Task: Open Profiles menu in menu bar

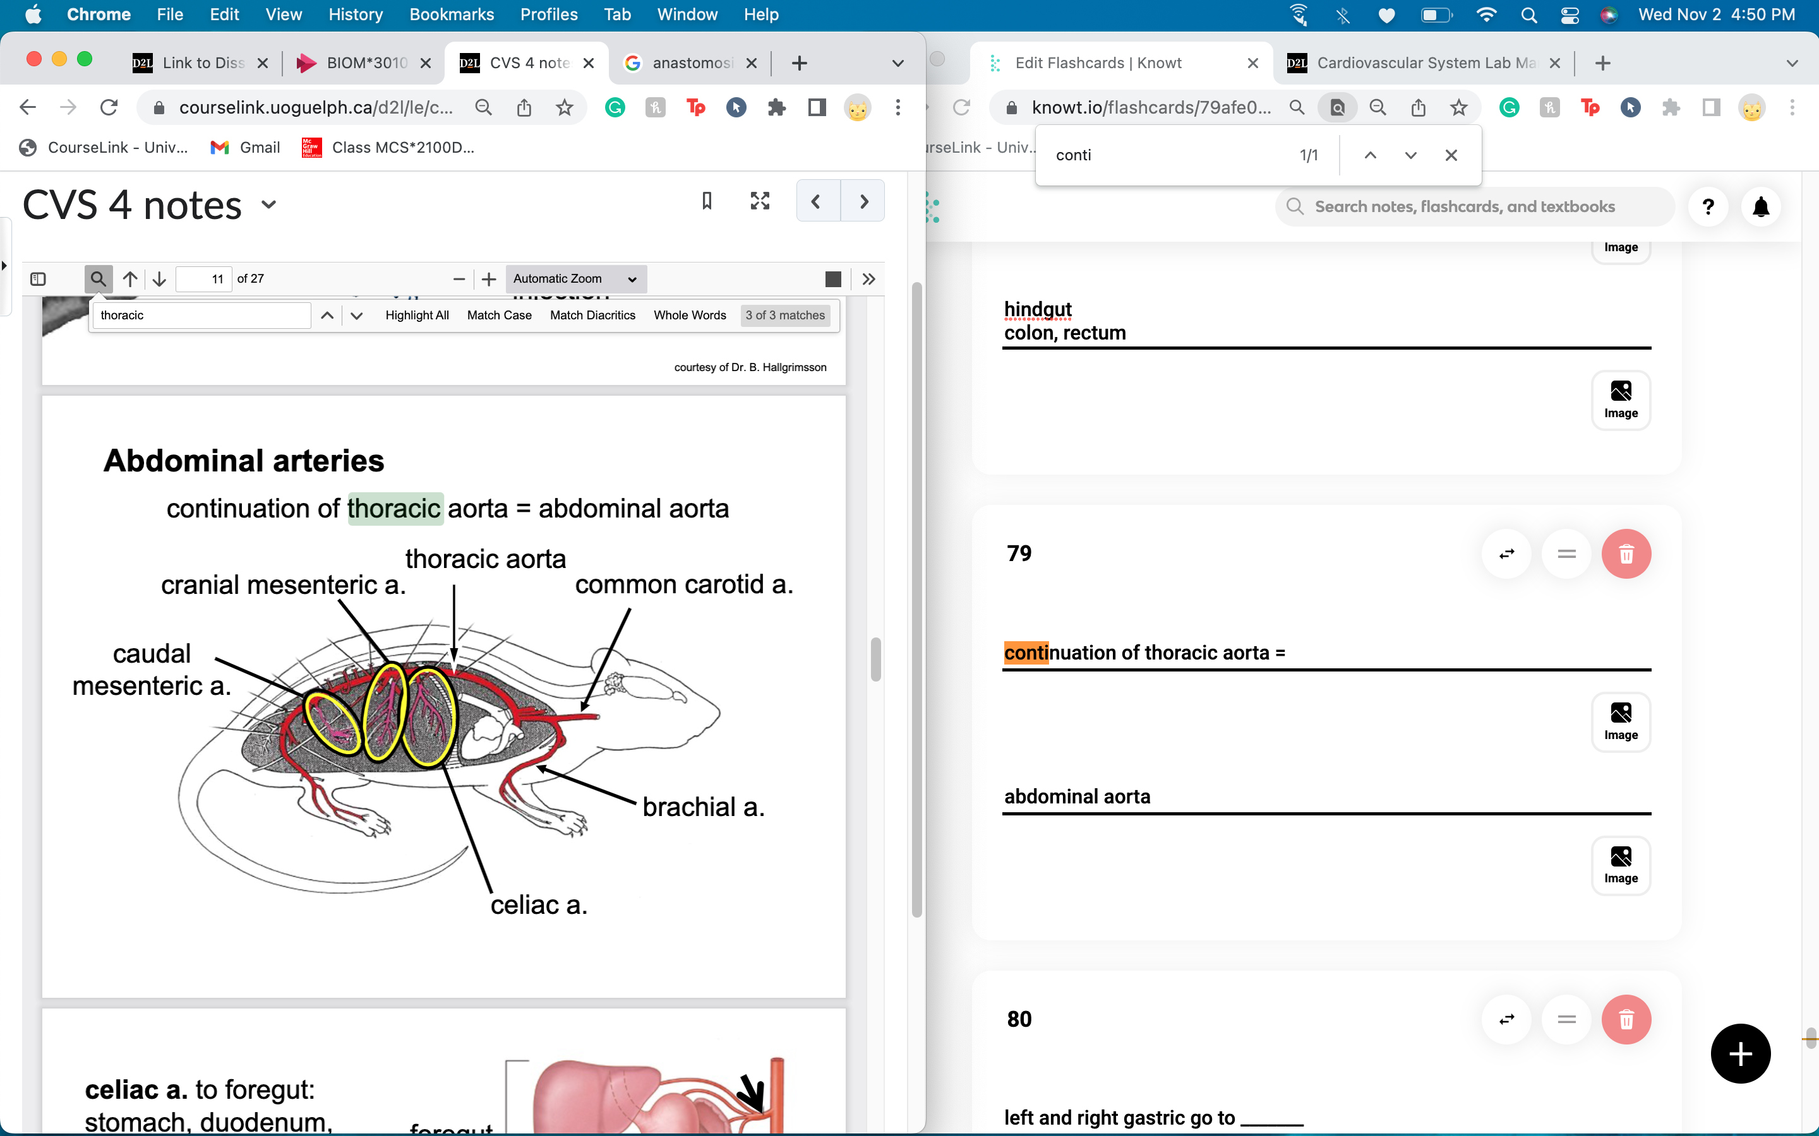Action: tap(549, 15)
